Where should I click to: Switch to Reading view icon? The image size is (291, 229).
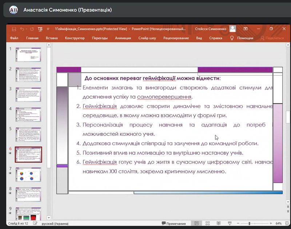point(219,223)
